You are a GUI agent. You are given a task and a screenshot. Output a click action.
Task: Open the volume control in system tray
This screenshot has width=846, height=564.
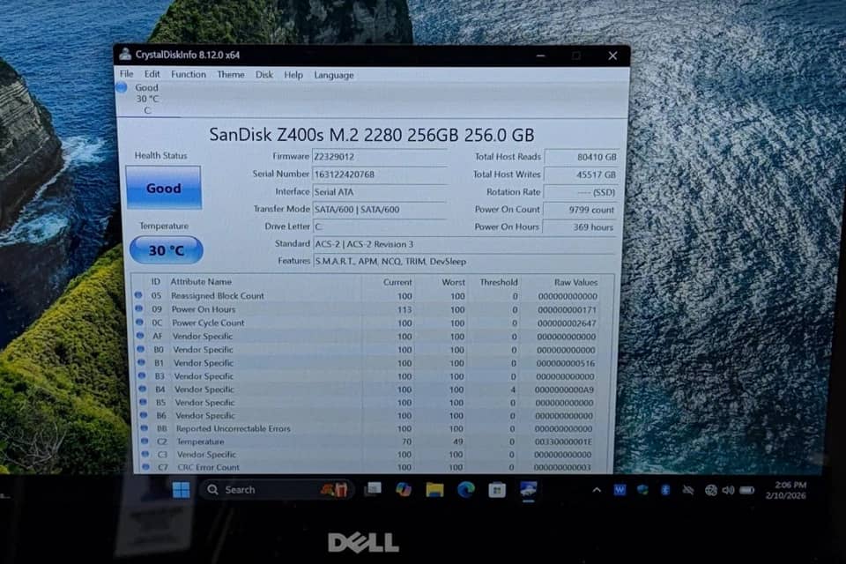click(x=729, y=490)
